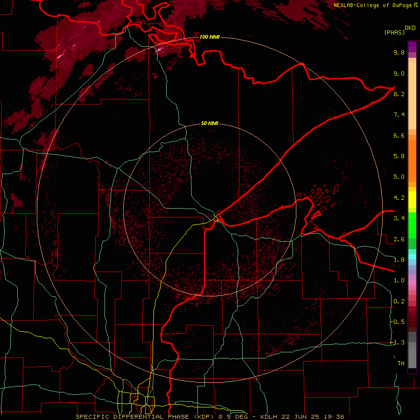The height and width of the screenshot is (420, 420).
Task: Click the TH label on the scale
Action: point(401,364)
